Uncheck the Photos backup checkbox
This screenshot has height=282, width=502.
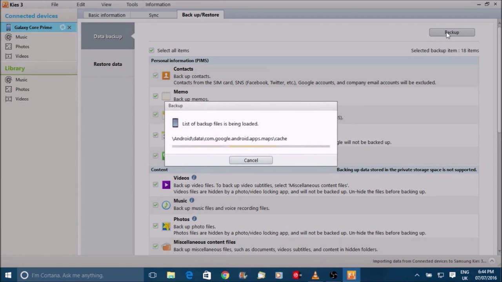tap(156, 226)
